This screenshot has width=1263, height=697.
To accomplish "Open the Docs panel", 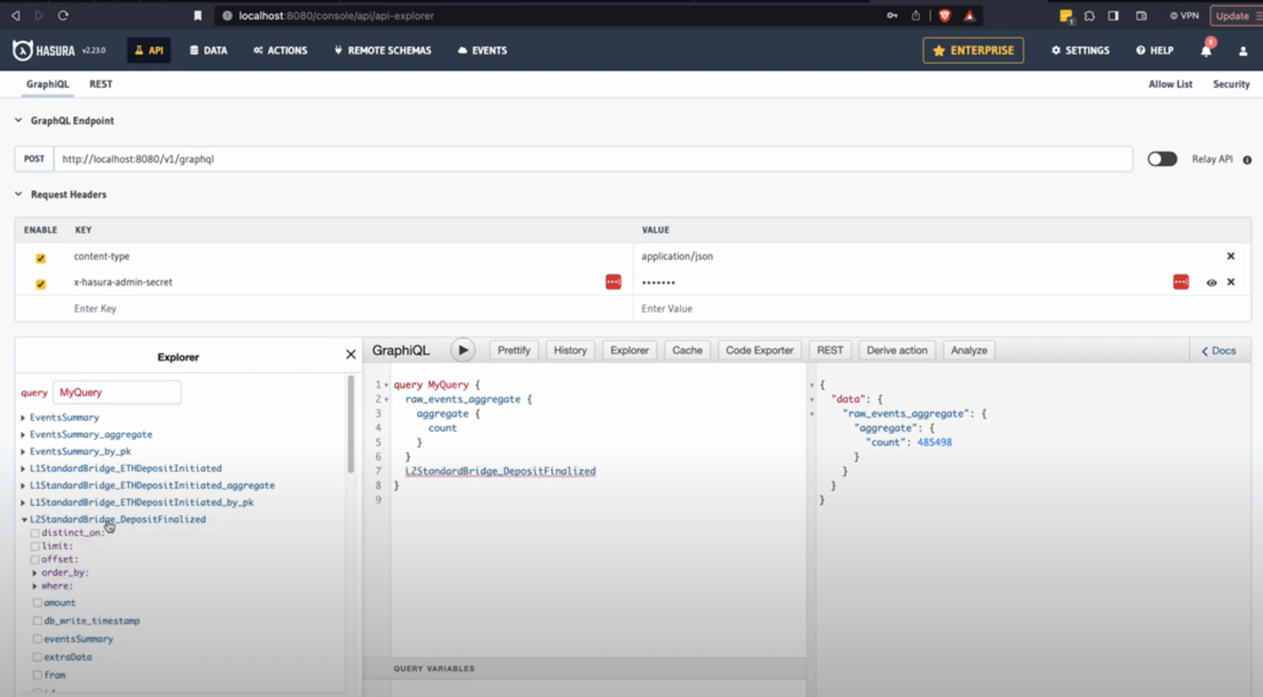I will [1219, 351].
